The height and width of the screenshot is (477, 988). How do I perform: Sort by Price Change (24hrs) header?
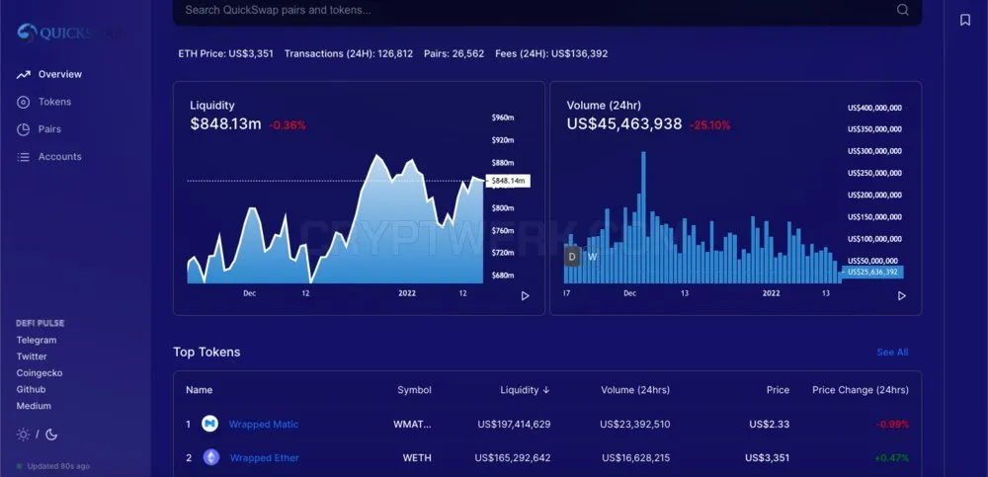pyautogui.click(x=861, y=390)
